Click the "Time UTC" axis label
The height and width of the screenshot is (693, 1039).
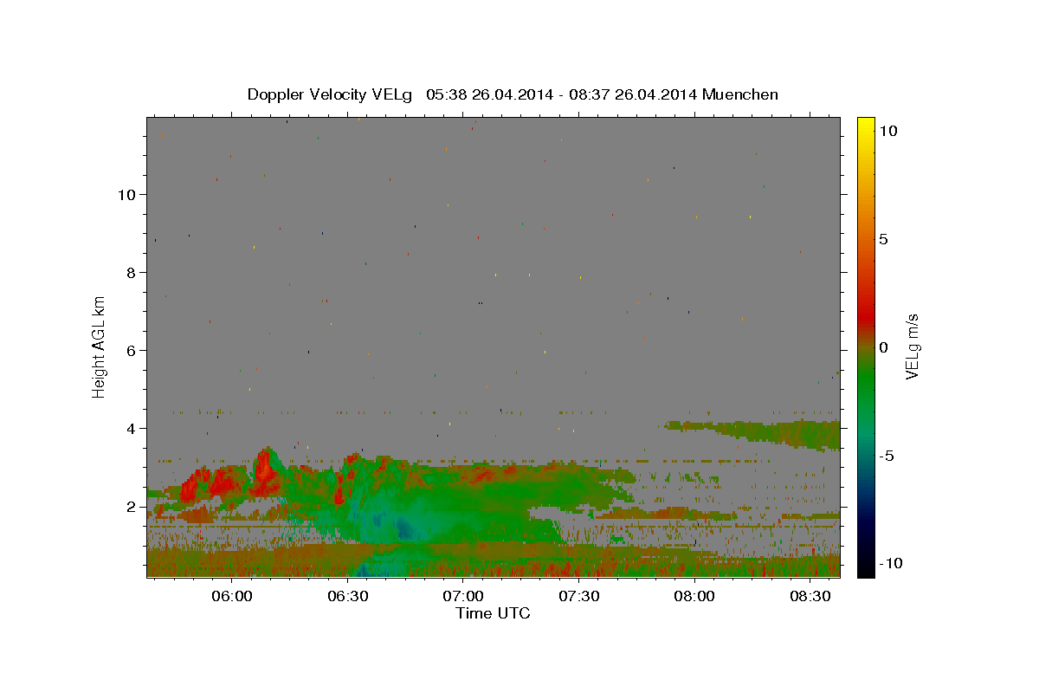pos(493,613)
